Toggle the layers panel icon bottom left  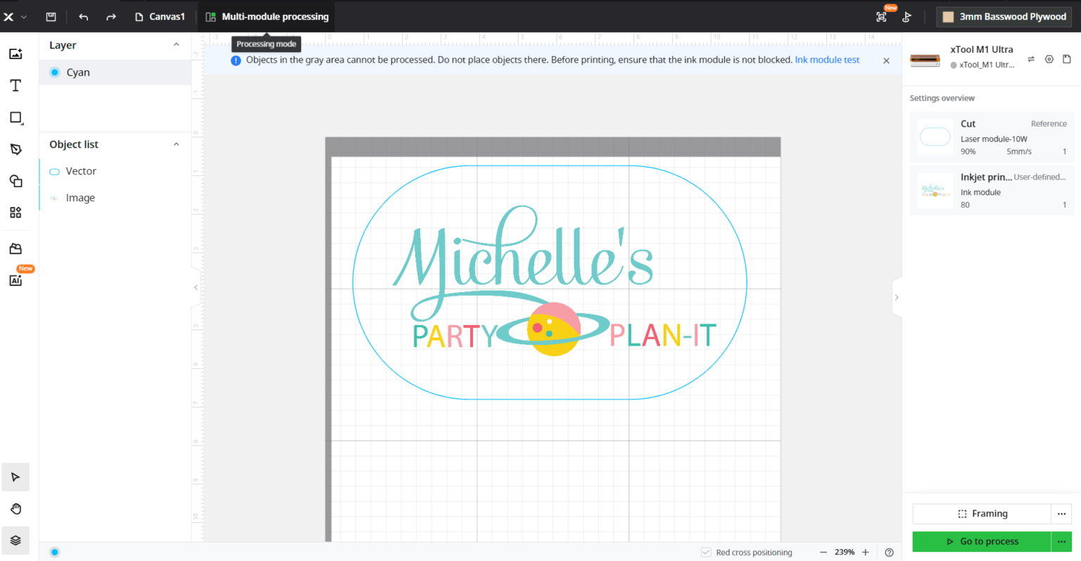click(x=15, y=540)
